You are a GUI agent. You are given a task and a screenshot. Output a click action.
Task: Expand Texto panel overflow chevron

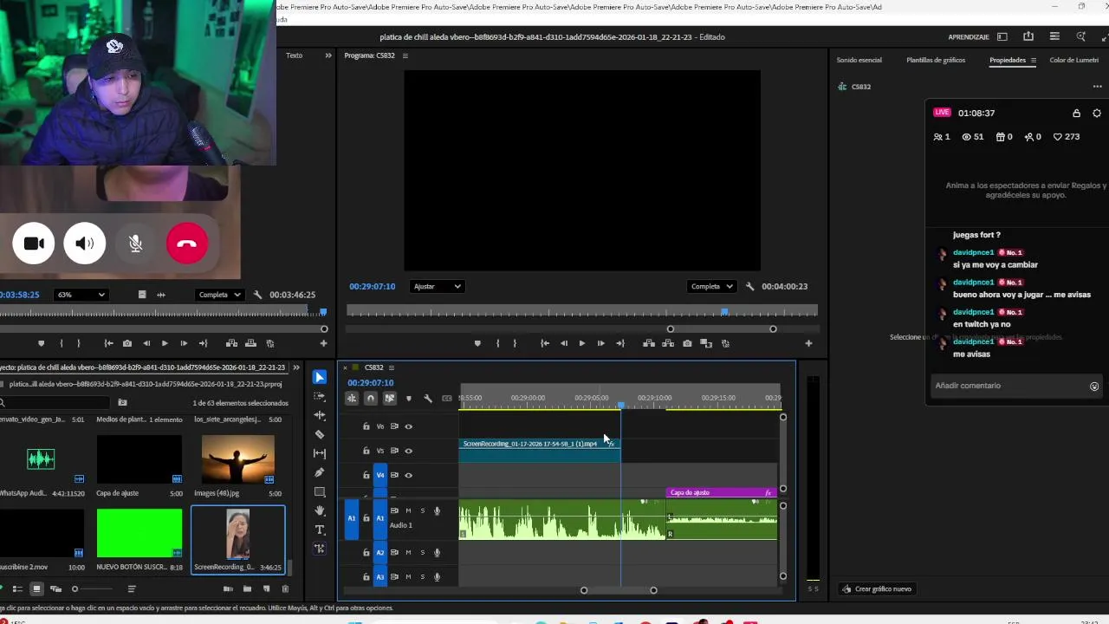coord(328,55)
